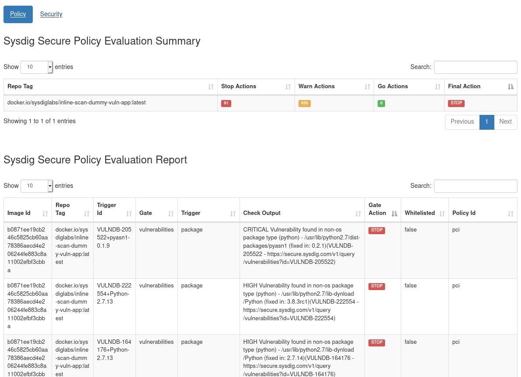Go to Next page of summary
This screenshot has width=521, height=377.
click(505, 122)
